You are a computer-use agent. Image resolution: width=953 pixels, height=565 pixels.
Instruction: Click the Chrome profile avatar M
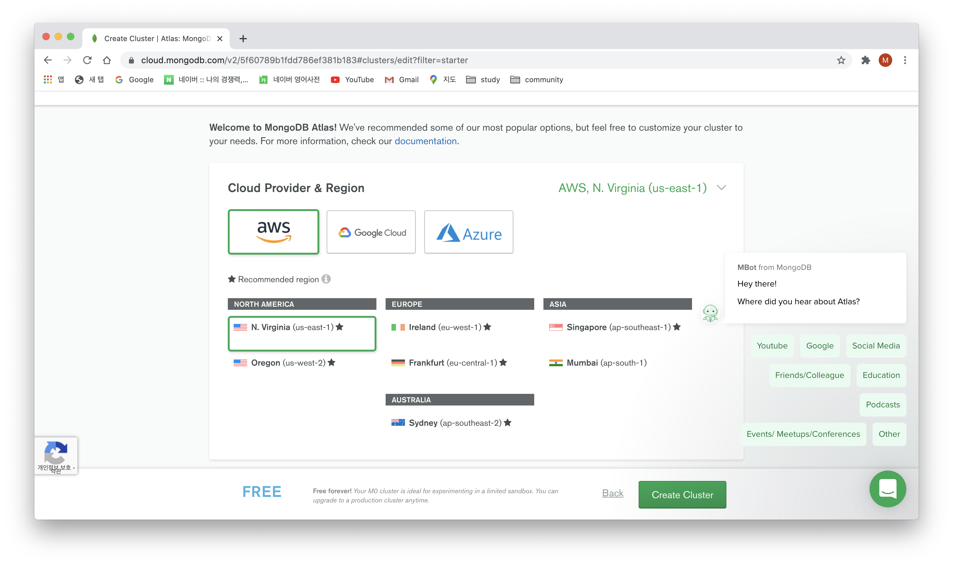pos(885,60)
